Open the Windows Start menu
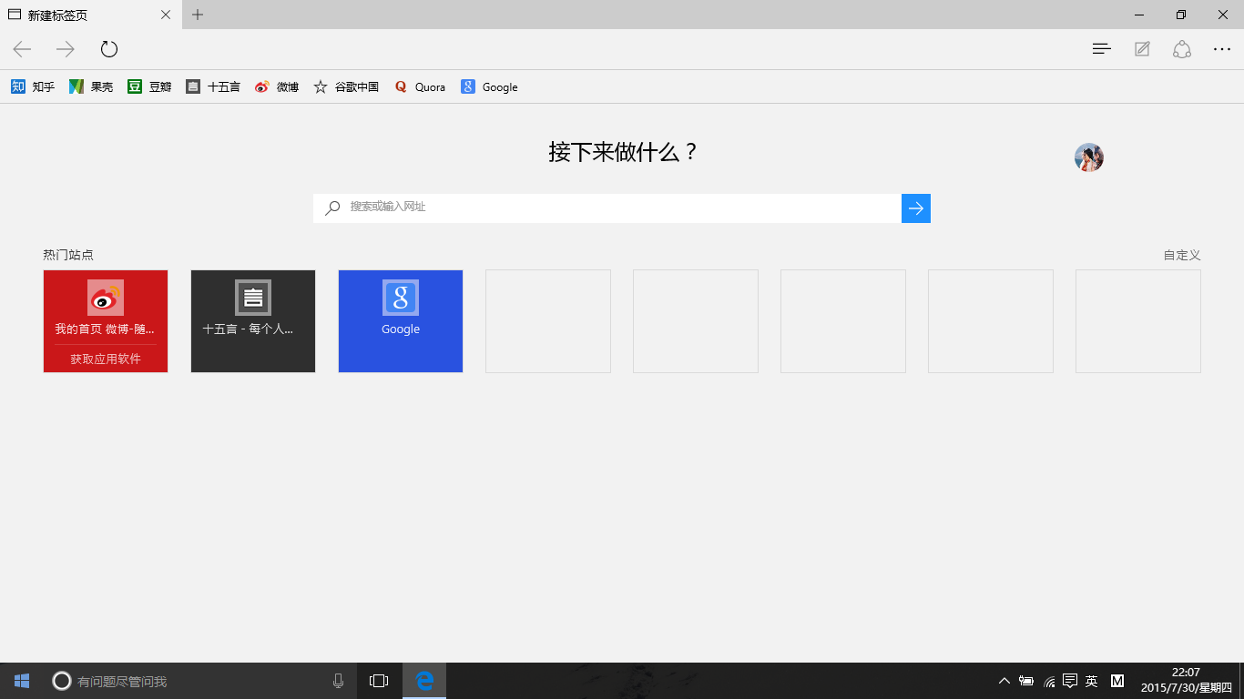The width and height of the screenshot is (1244, 699). point(22,681)
